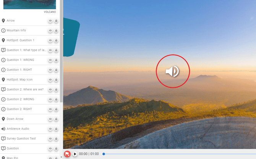Click the Volcano scene thumbnail

tap(29, 4)
